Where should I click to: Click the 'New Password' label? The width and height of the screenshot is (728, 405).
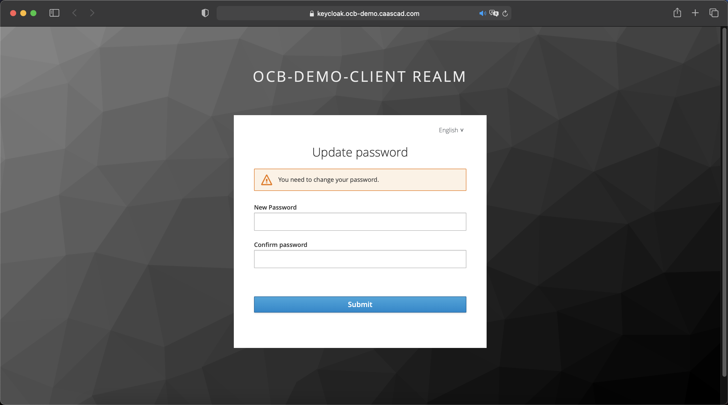(275, 208)
